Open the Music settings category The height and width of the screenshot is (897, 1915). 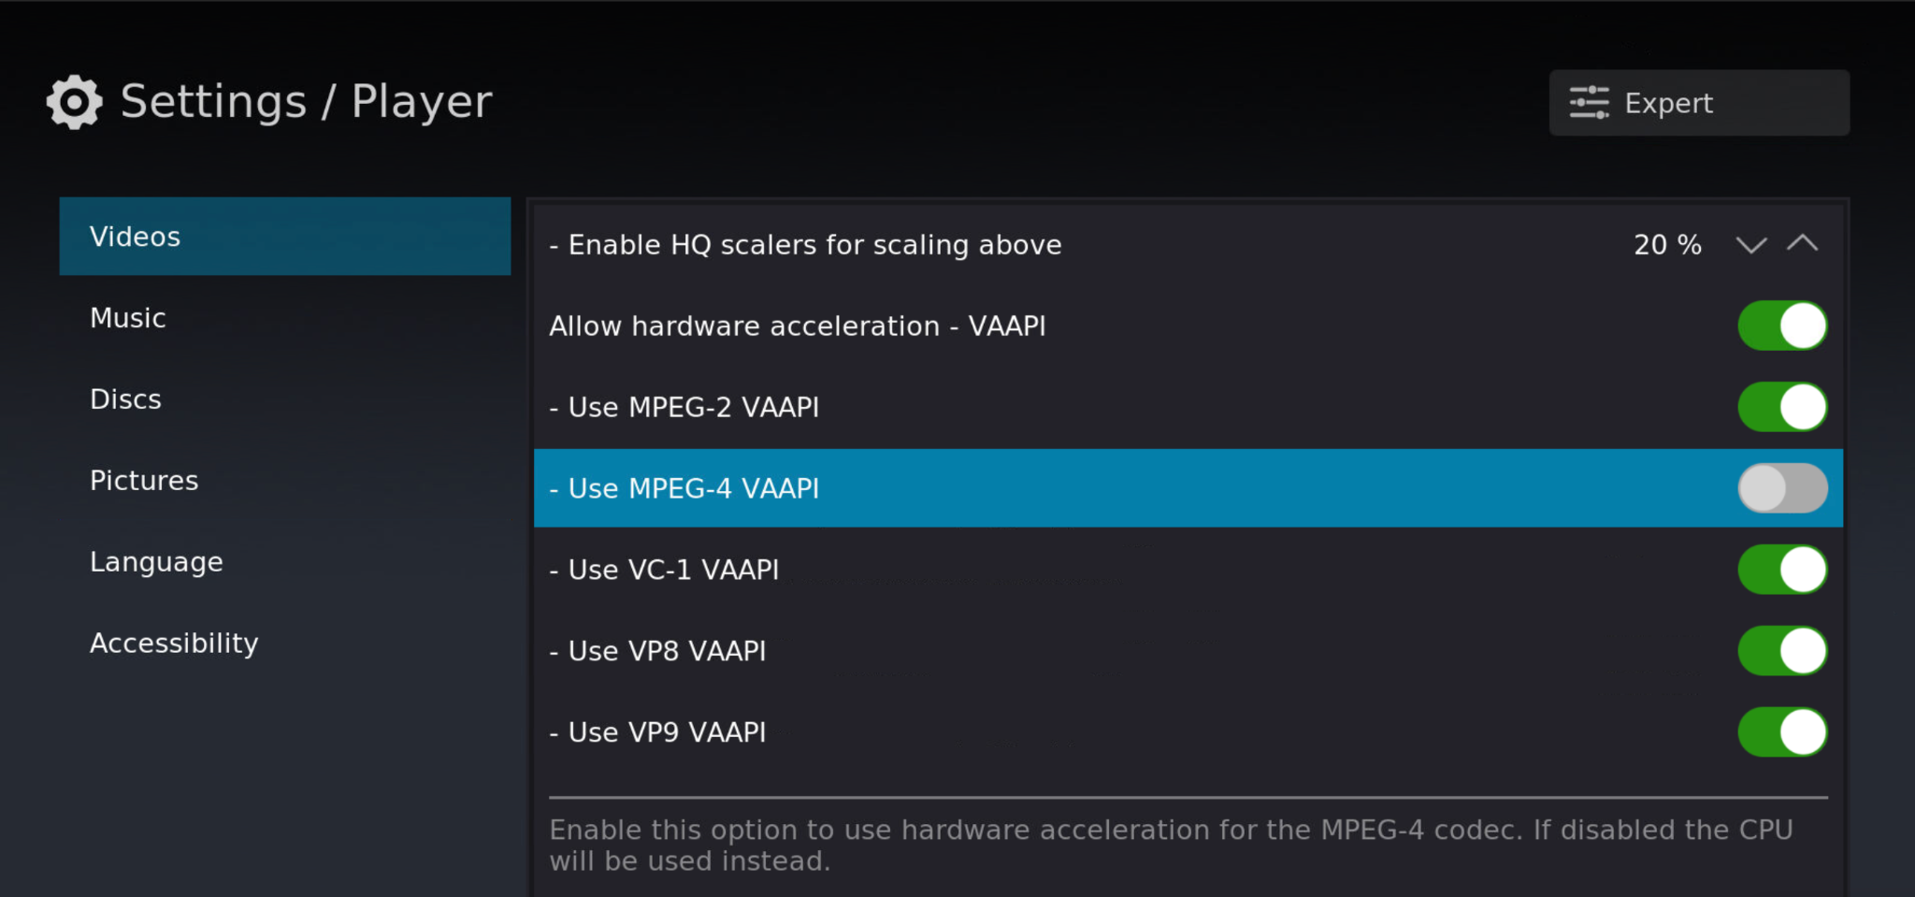click(128, 318)
